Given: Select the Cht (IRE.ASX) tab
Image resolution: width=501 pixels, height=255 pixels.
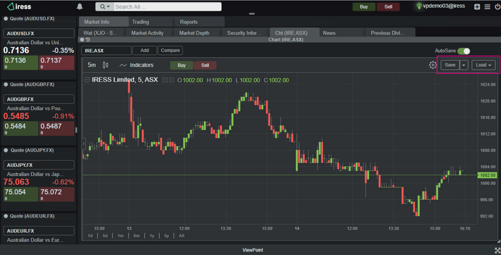Looking at the screenshot, I should 294,33.
